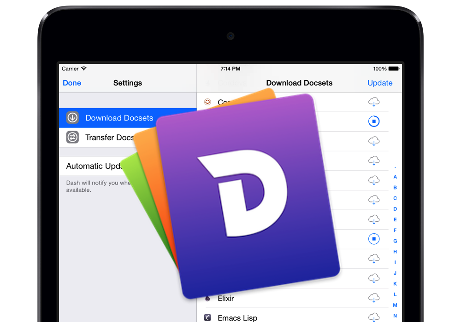Select the Emacs Lisp docset row
The height and width of the screenshot is (322, 461).
click(293, 315)
